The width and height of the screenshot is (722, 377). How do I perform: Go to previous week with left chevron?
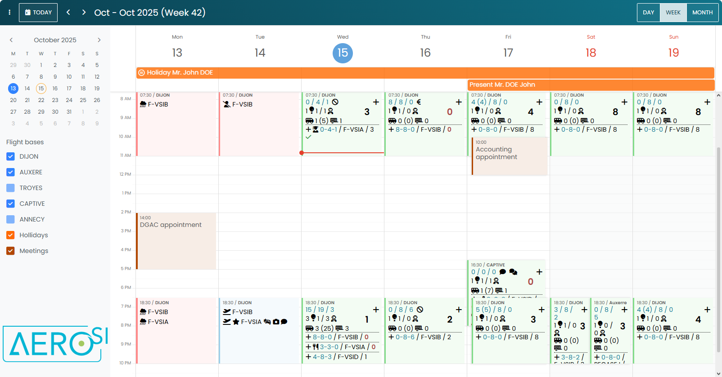[68, 13]
